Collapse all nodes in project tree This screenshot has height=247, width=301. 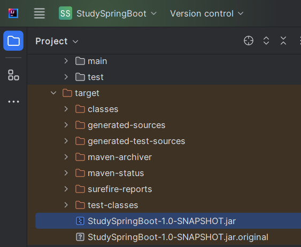(x=283, y=41)
